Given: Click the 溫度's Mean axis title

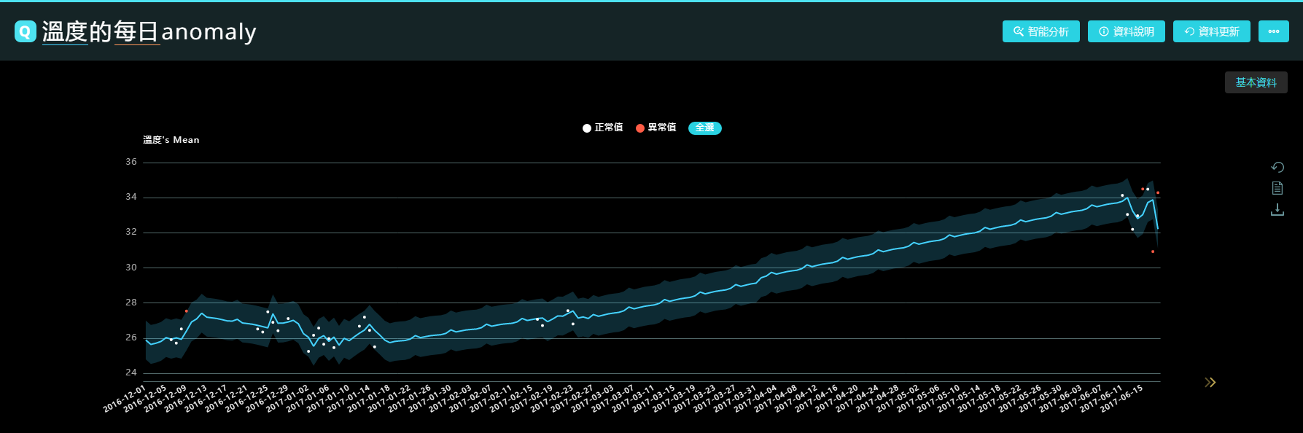Looking at the screenshot, I should [x=171, y=140].
